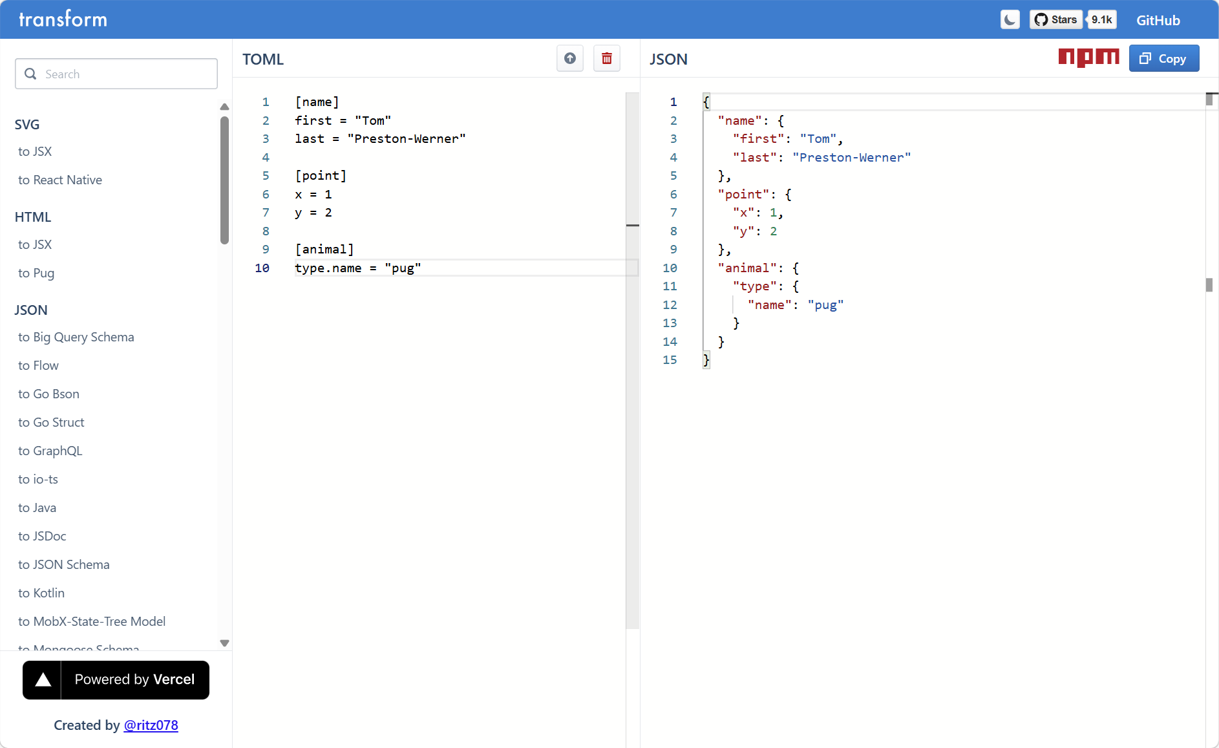The width and height of the screenshot is (1219, 748).
Task: Clear TOML input with the trash icon
Action: 606,59
